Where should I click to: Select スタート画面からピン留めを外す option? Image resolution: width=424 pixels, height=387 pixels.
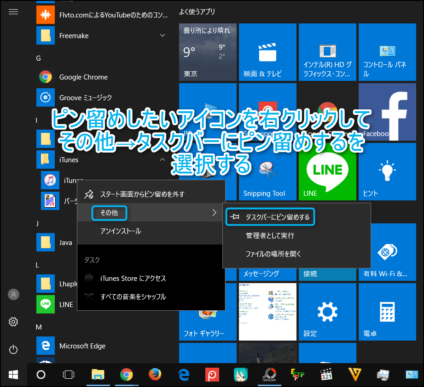coord(142,194)
